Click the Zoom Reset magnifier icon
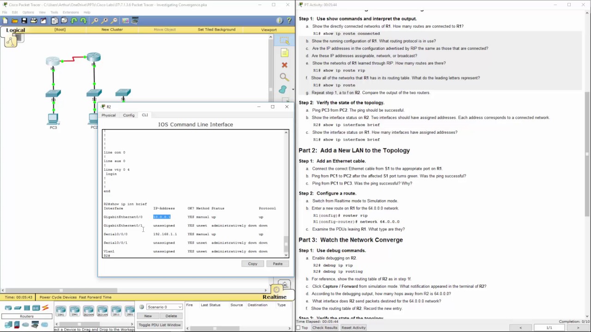This screenshot has width=591, height=332. point(105,21)
